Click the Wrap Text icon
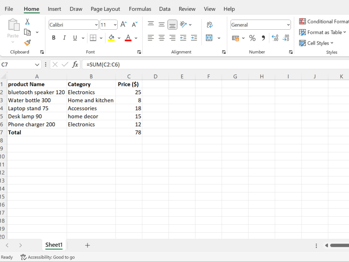The width and height of the screenshot is (349, 262). click(209, 24)
